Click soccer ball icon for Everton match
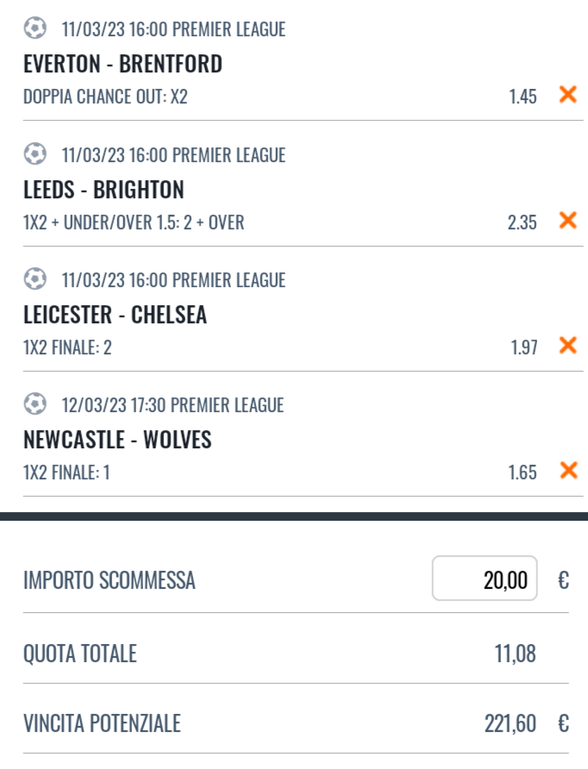The image size is (588, 769). (34, 29)
